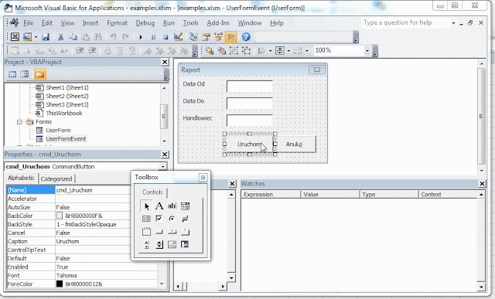
Task: Close the Watches window
Action: point(482,184)
